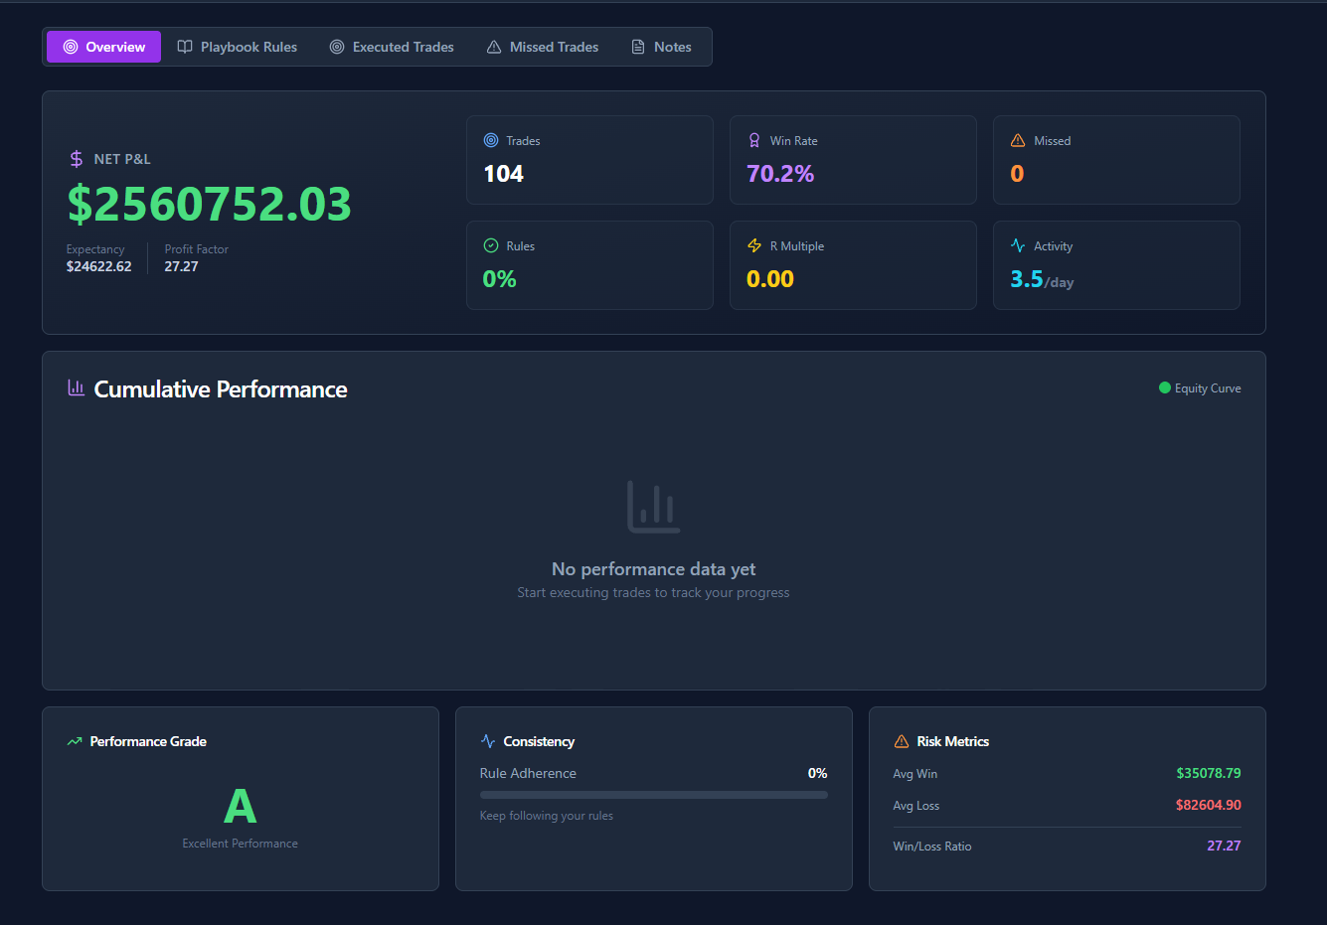
Task: Click the Overview tab button
Action: point(103,47)
